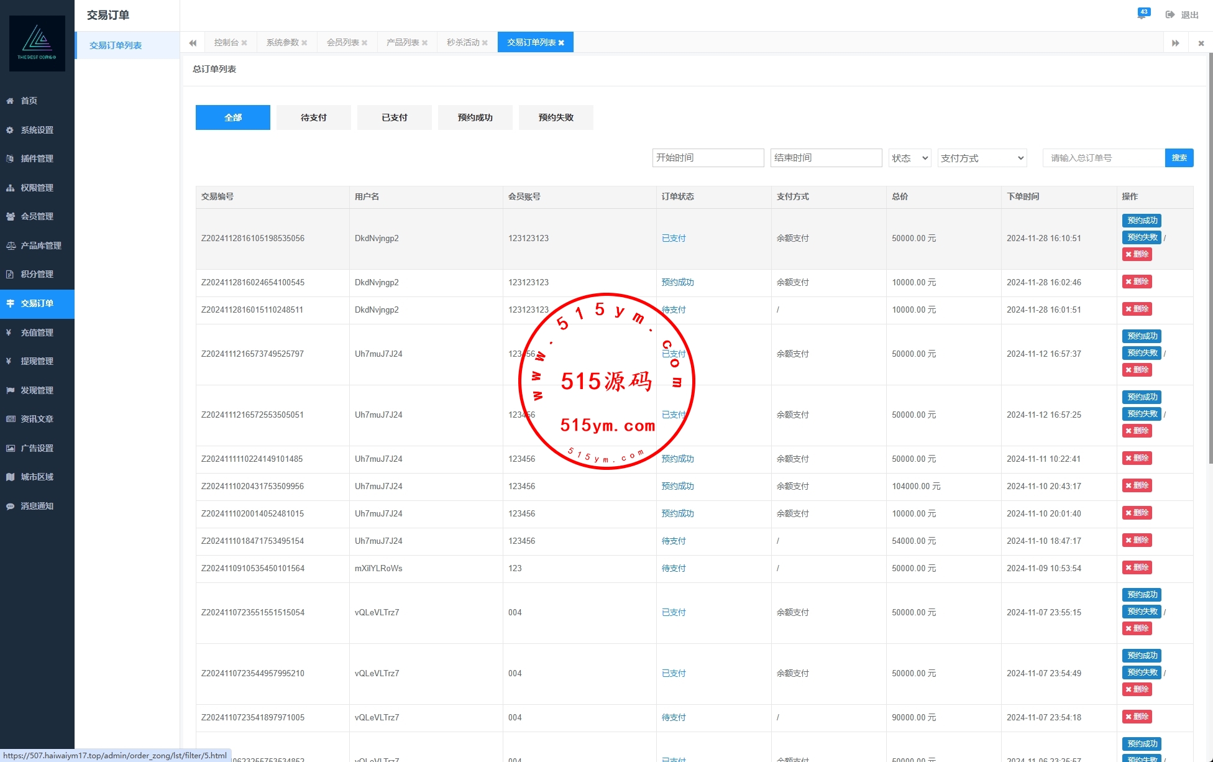
Task: Open the 状态 status dropdown
Action: pyautogui.click(x=910, y=158)
